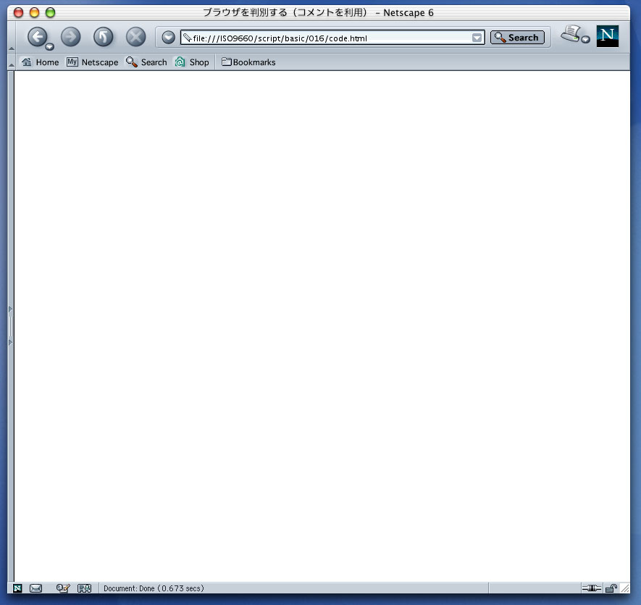This screenshot has width=641, height=605.
Task: Click the Search button next to URL bar
Action: pyautogui.click(x=517, y=38)
